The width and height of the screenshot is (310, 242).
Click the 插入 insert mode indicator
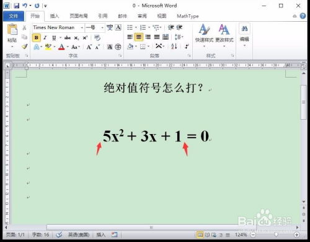tap(101, 235)
